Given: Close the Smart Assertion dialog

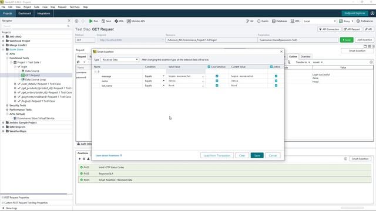Looking at the screenshot, I should pyautogui.click(x=281, y=52).
